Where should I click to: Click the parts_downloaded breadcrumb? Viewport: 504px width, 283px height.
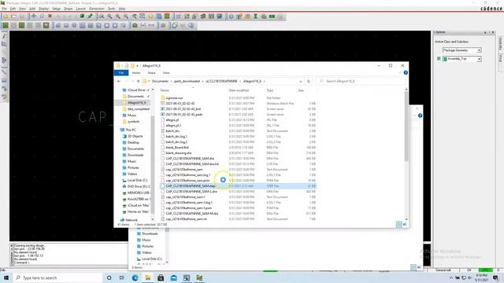pyautogui.click(x=187, y=82)
